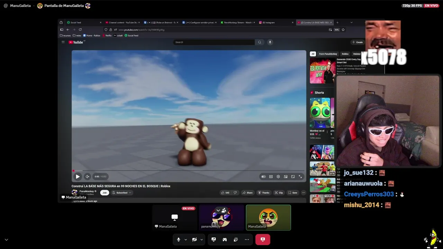Screen dimensions: 443x249
Task: Open the PanaMonkey channel name link
Action: click(x=87, y=191)
